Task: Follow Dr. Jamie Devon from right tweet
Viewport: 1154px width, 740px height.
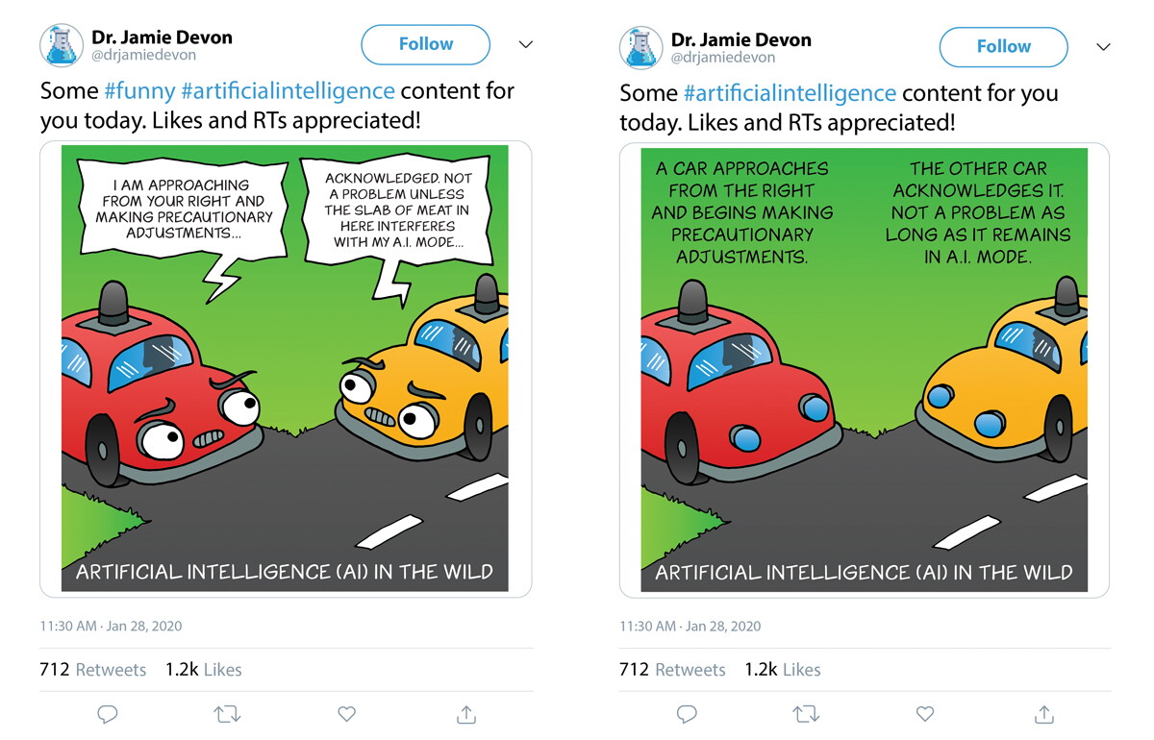Action: [1004, 45]
